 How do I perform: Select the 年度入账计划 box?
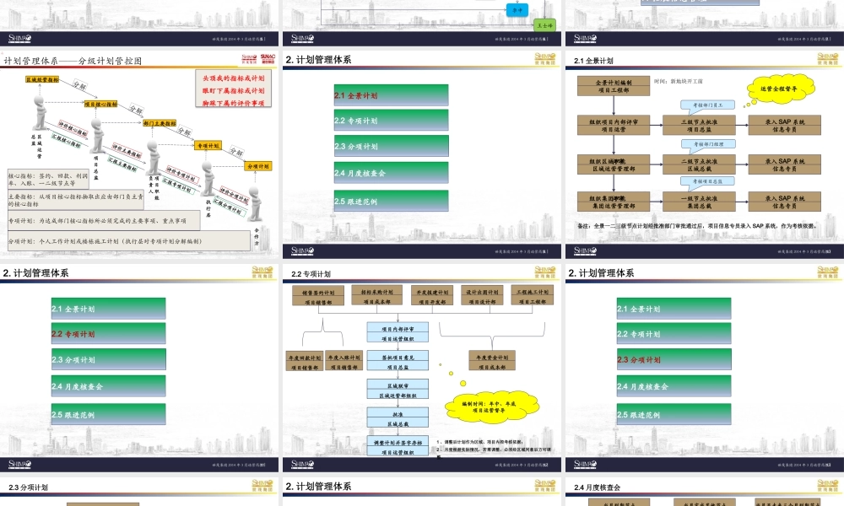pyautogui.click(x=344, y=361)
